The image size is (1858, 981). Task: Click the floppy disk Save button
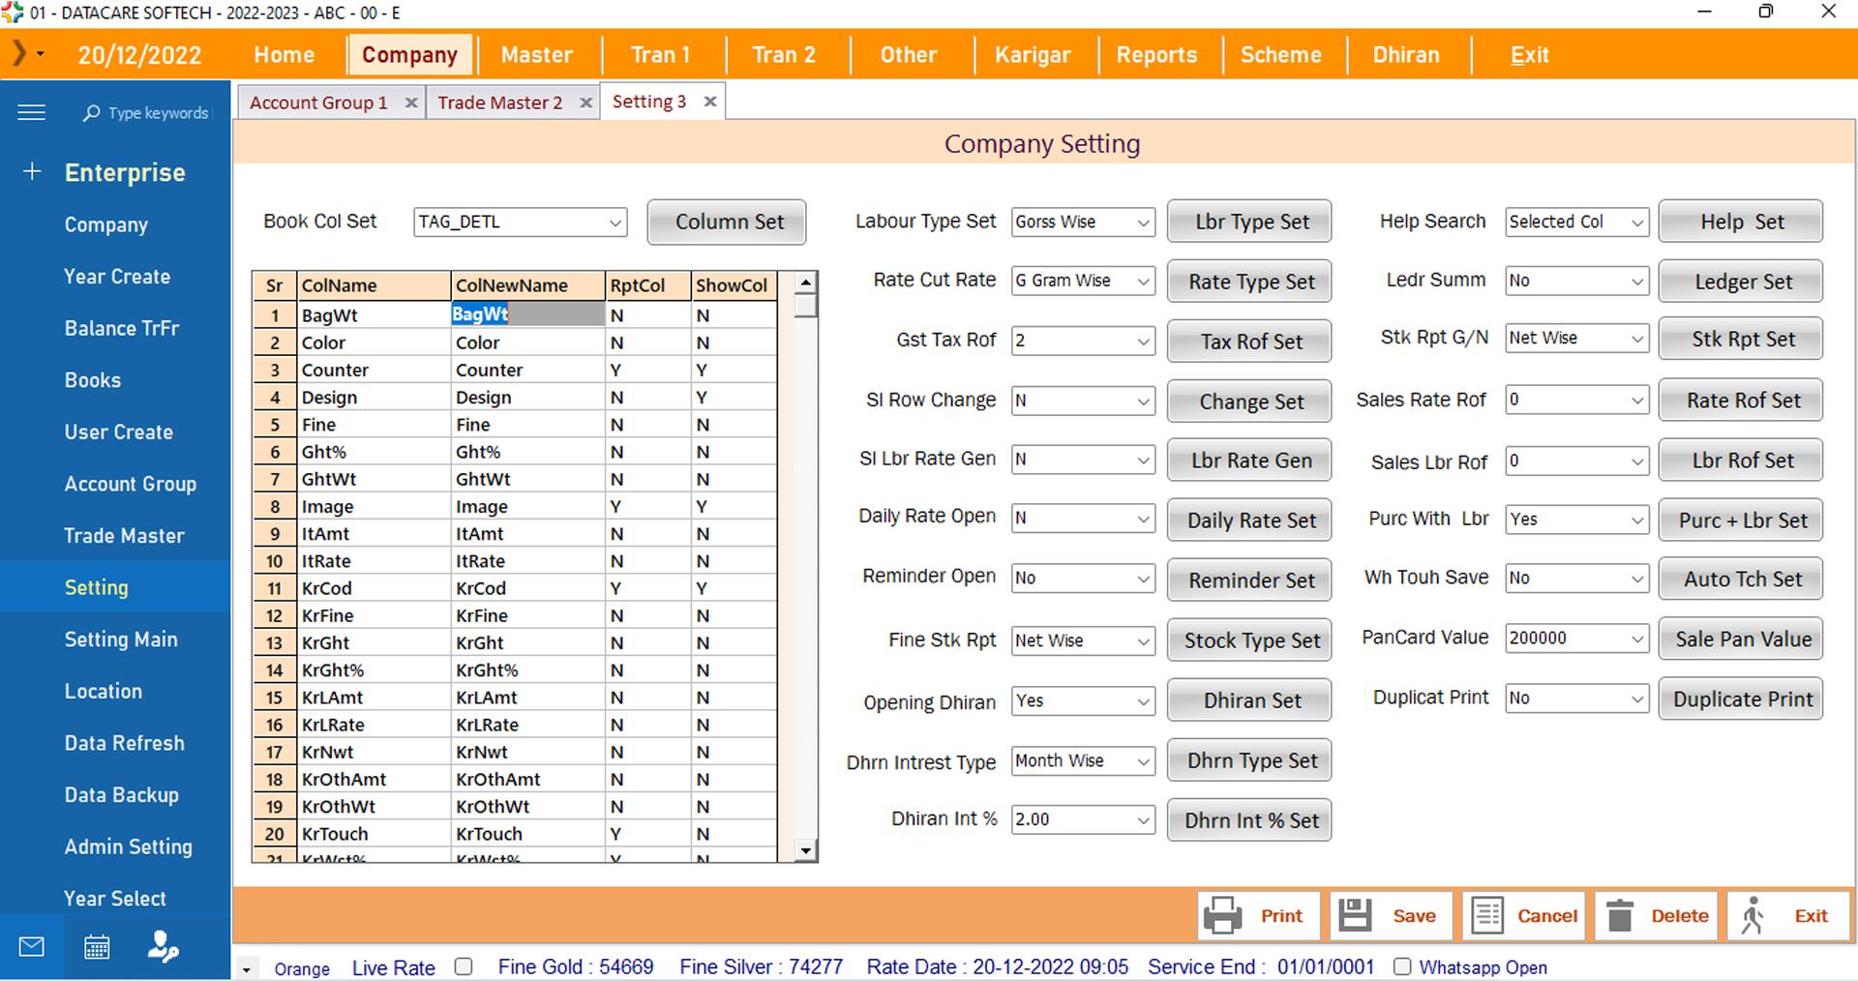[1391, 915]
